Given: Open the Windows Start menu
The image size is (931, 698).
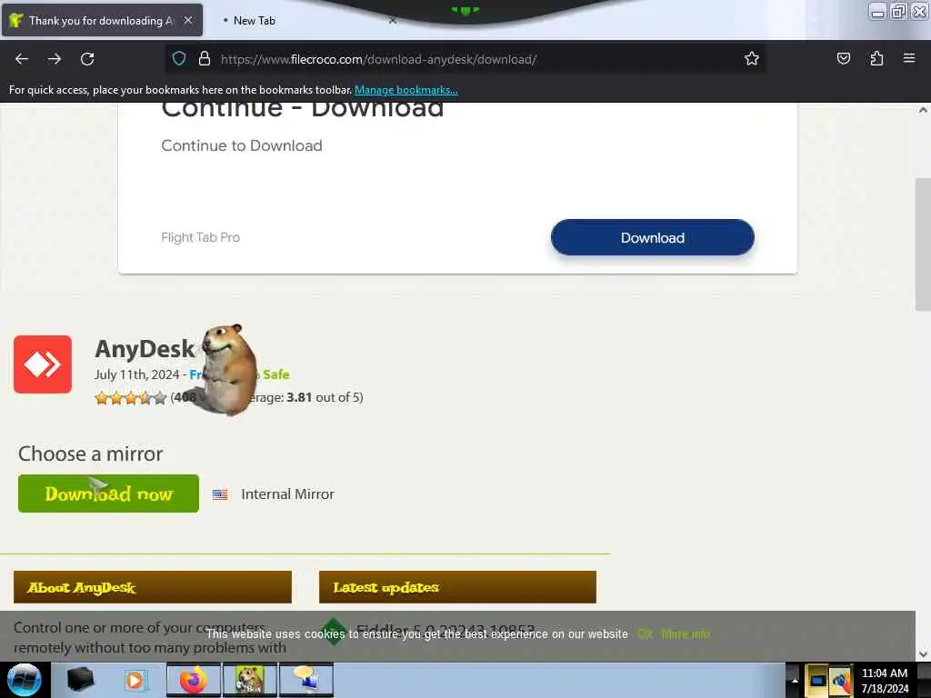Looking at the screenshot, I should 25,680.
